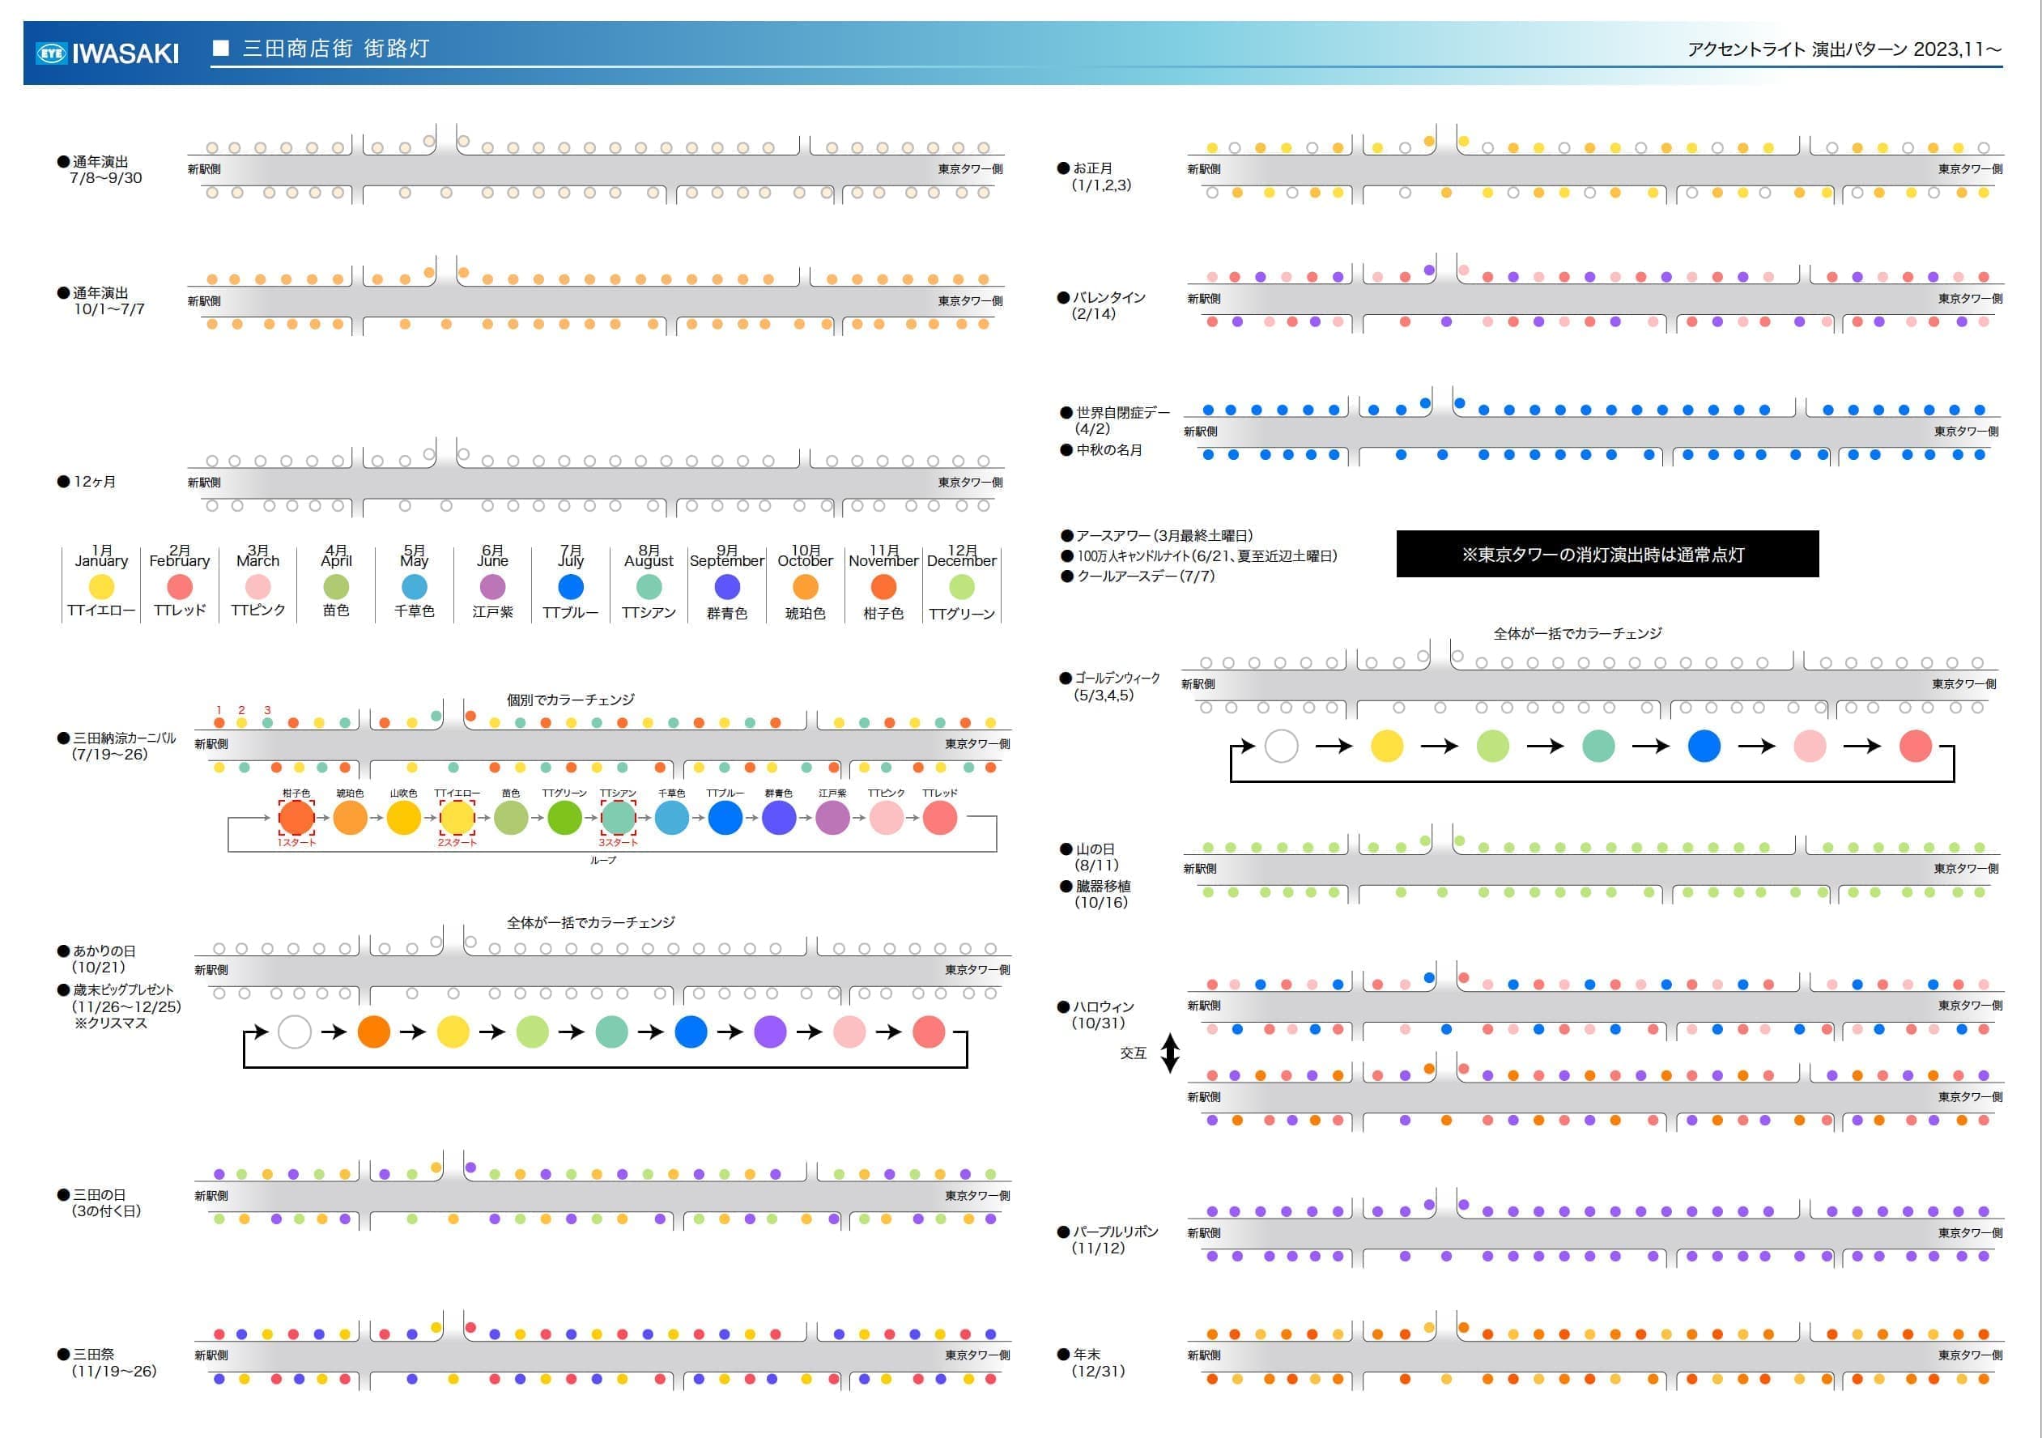Click the TTシアン circle marked 3スタート
2042x1438 pixels.
click(618, 817)
